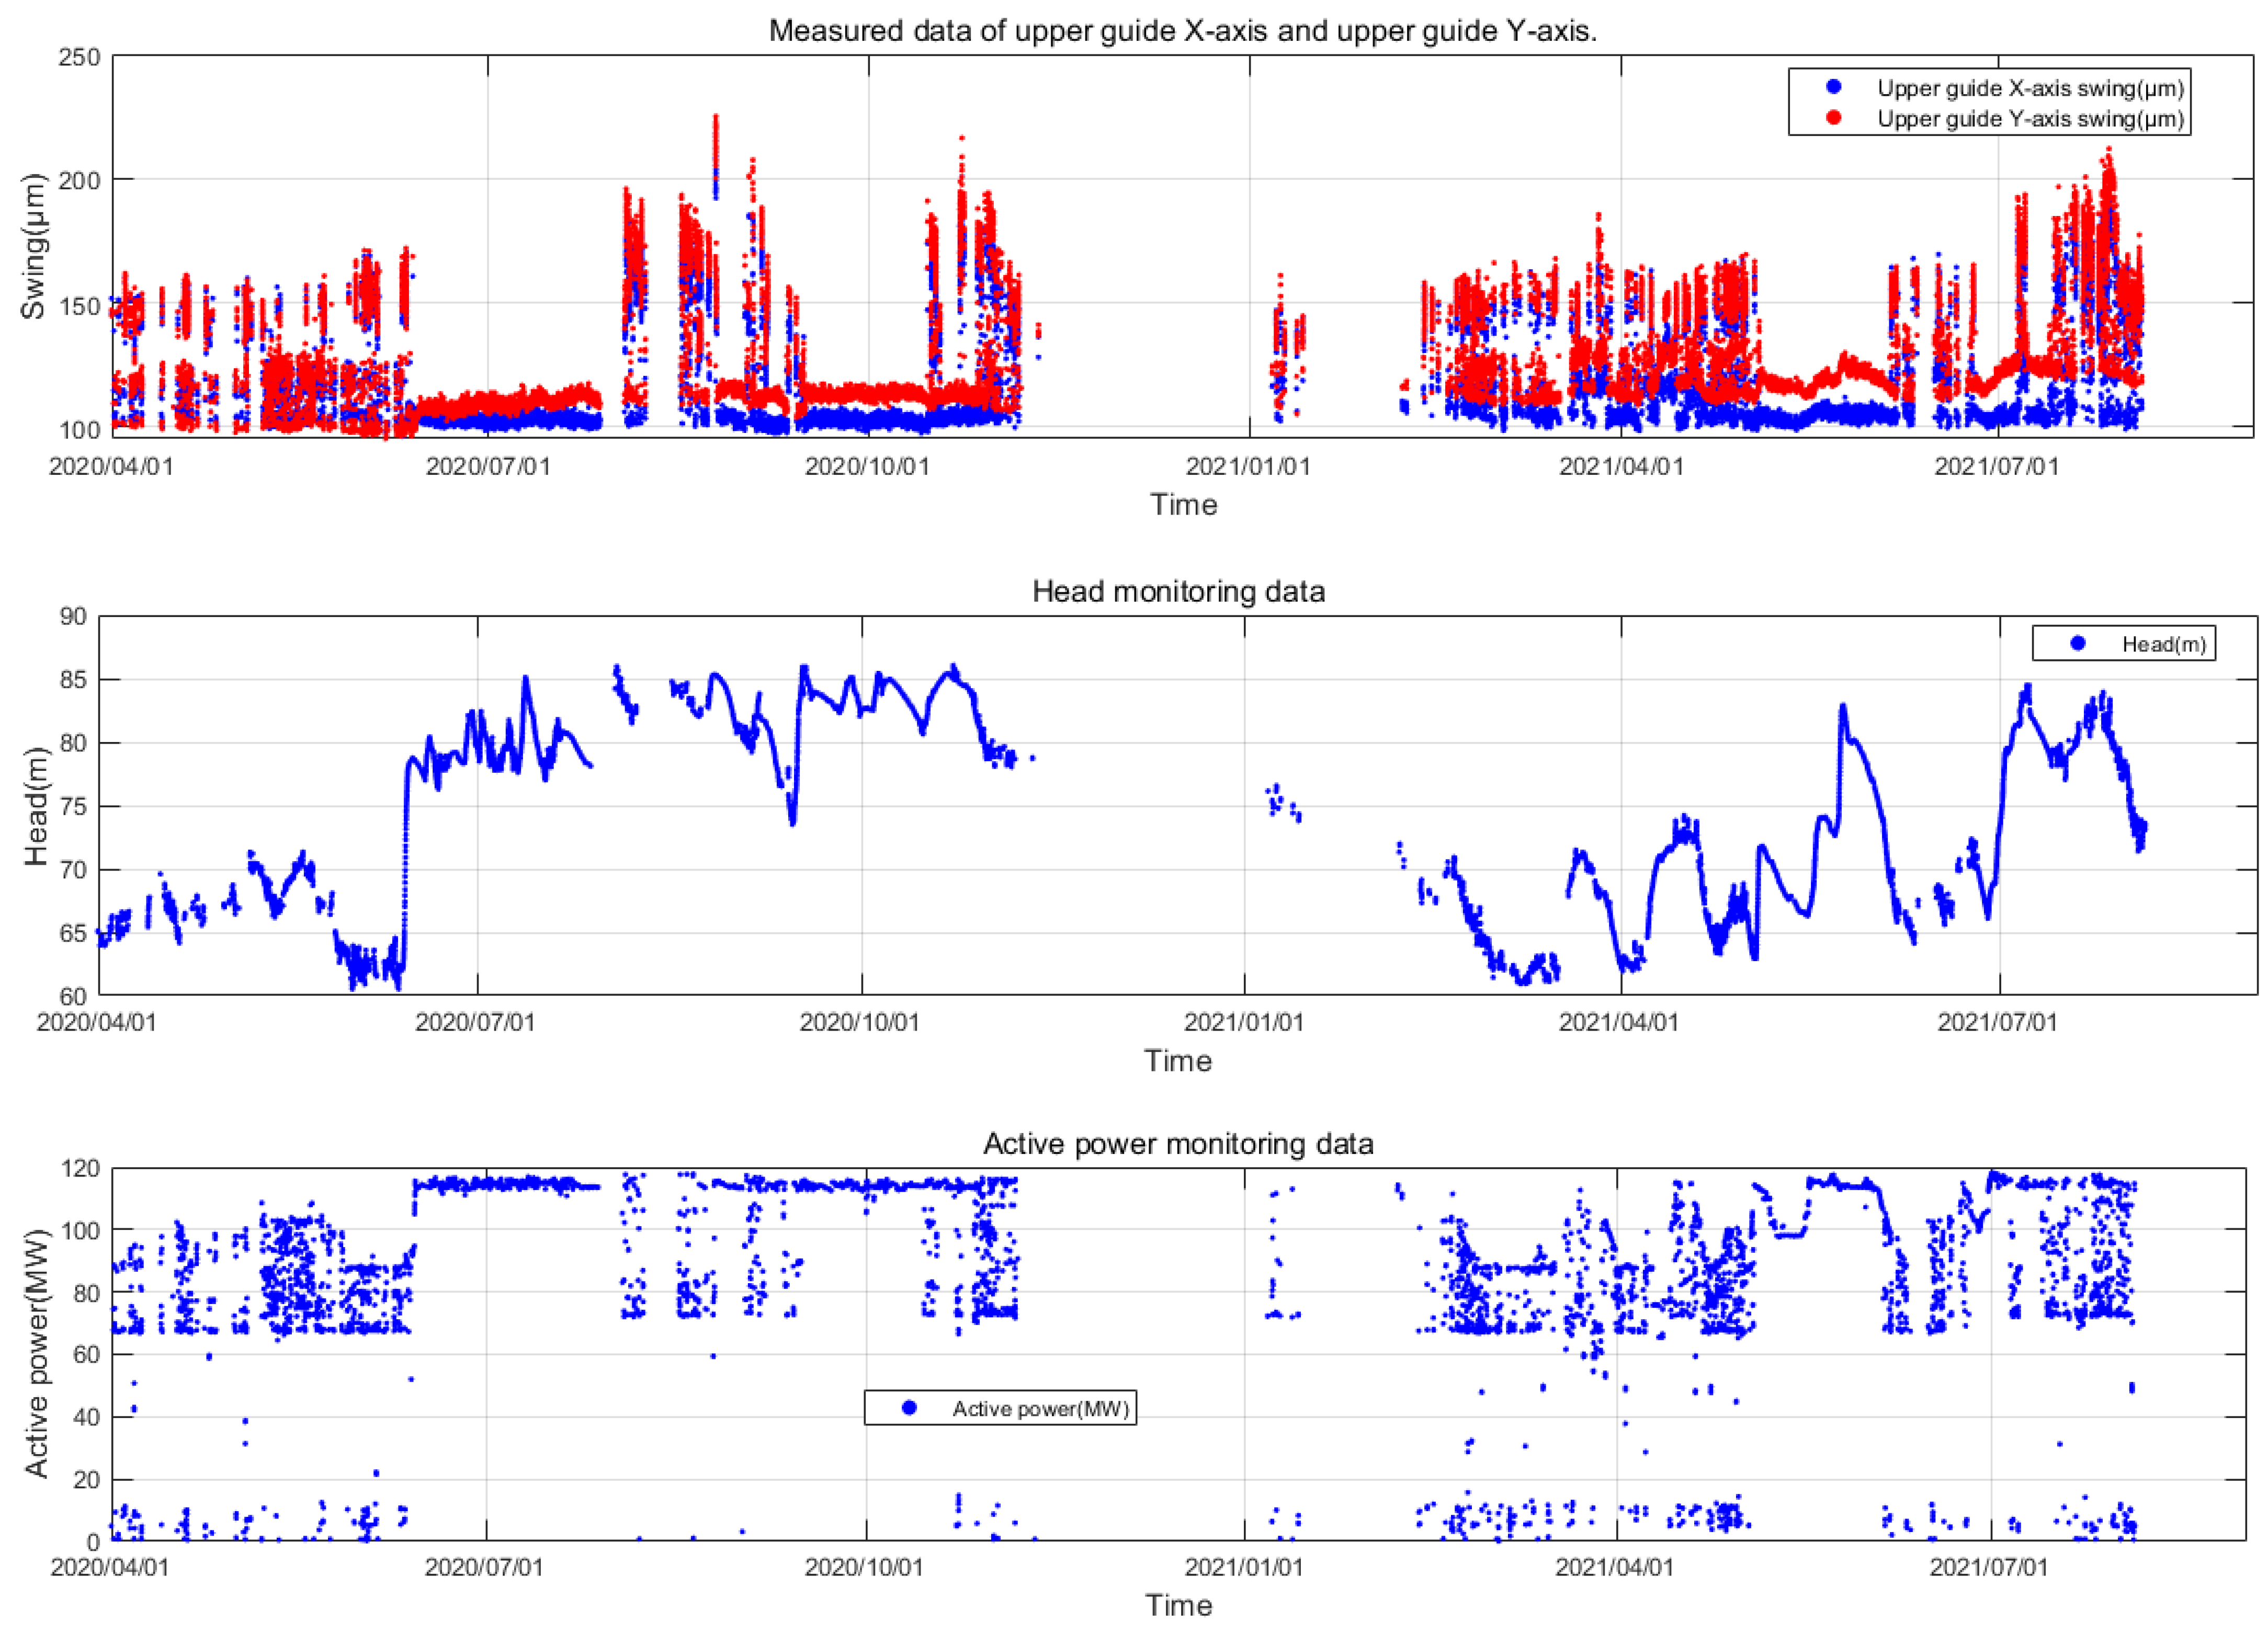Click the red marker of Y-axis swing legend
The height and width of the screenshot is (1633, 2268).
tap(1833, 118)
